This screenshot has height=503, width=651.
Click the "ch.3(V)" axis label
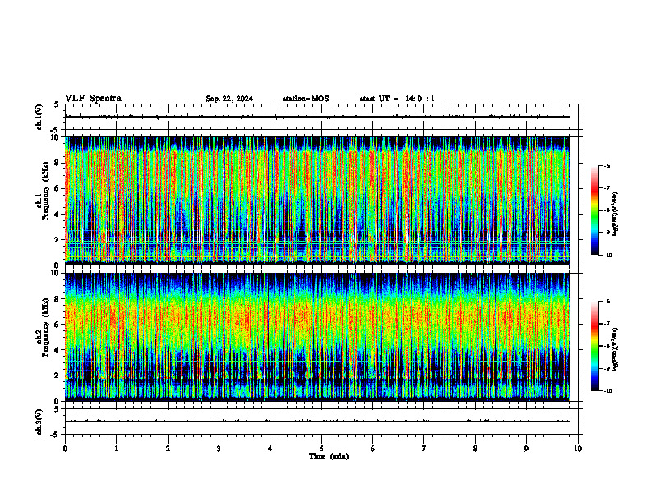[39, 422]
